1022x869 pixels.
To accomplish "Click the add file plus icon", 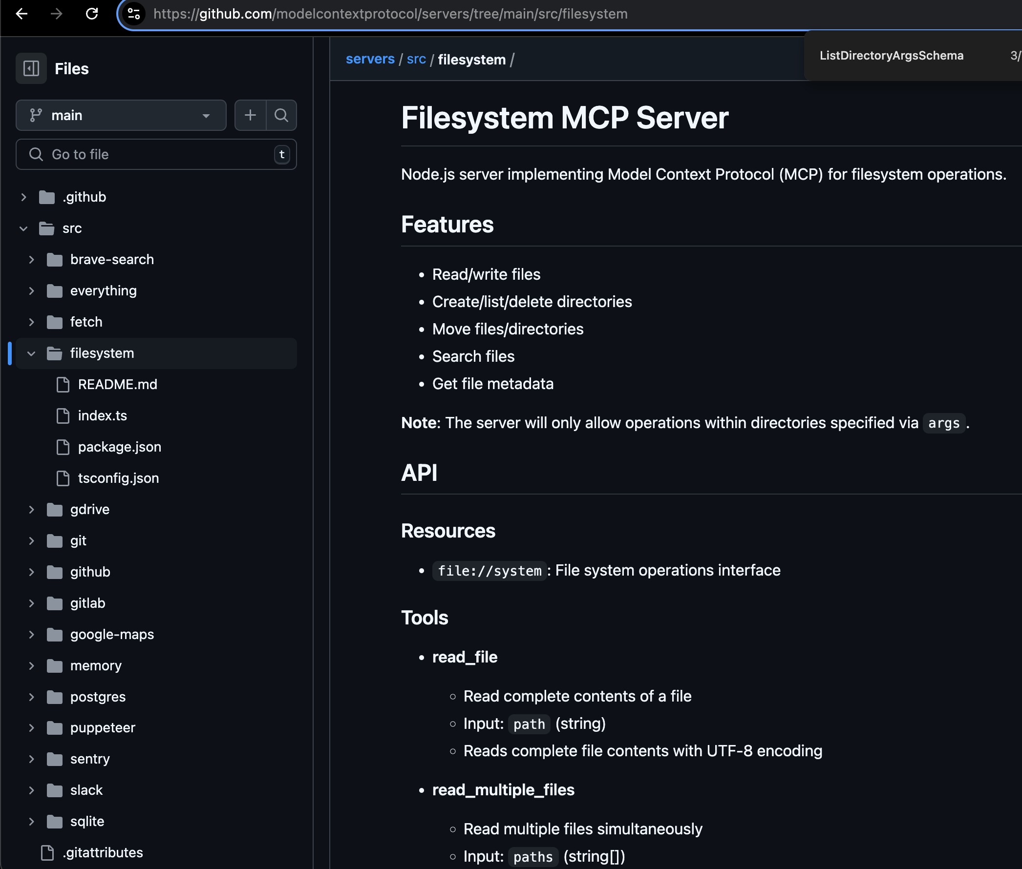I will point(251,115).
